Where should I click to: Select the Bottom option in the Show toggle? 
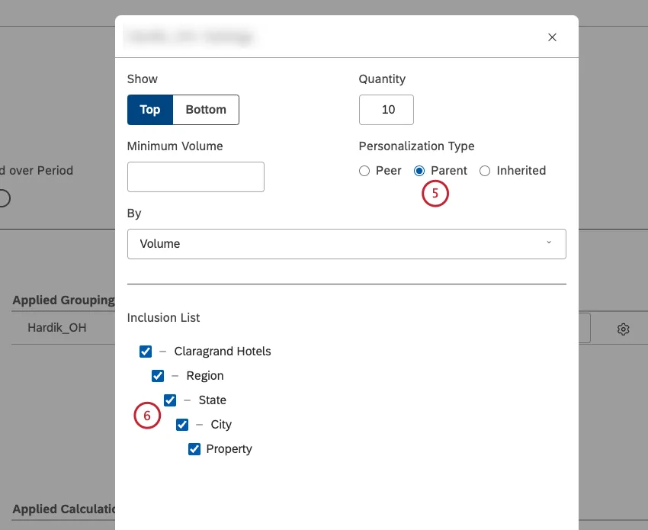[x=205, y=109]
